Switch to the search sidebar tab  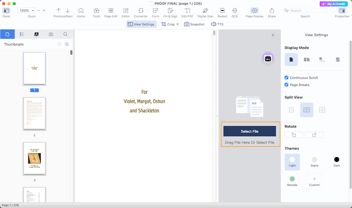click(65, 34)
